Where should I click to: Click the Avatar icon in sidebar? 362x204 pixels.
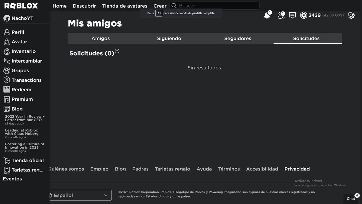(x=7, y=42)
